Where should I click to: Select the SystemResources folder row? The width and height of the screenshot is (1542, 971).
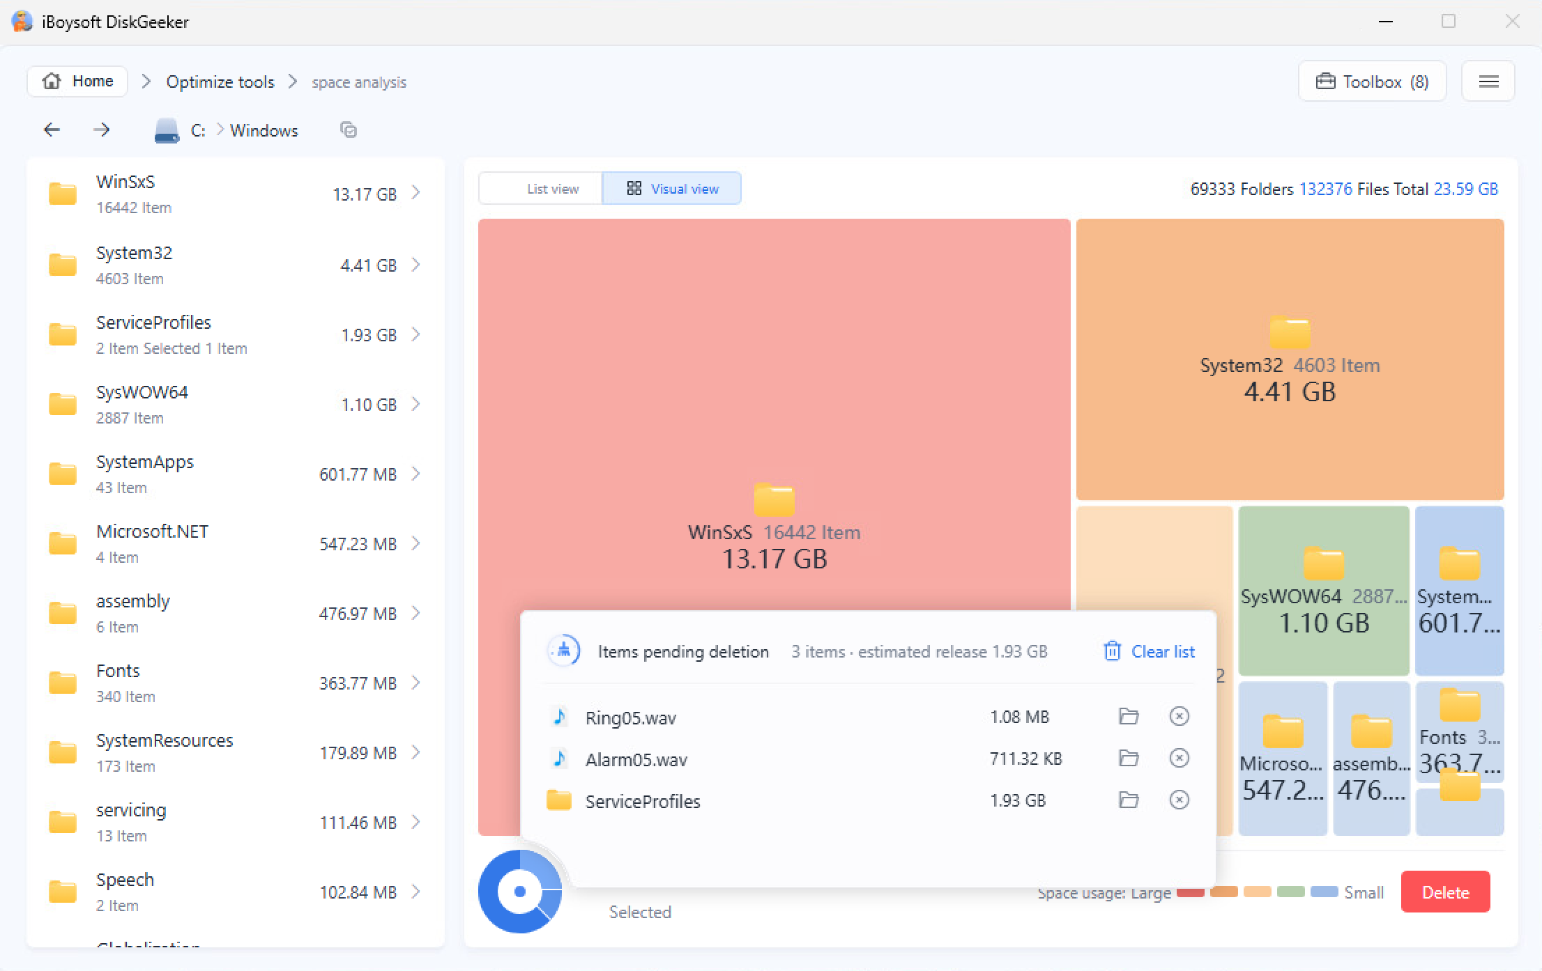[236, 752]
